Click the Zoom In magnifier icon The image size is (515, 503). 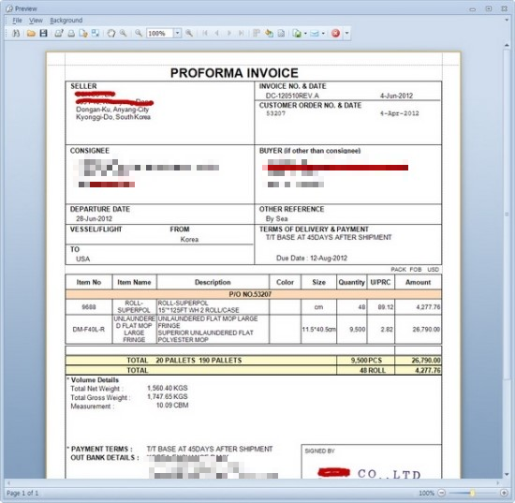coord(189,33)
